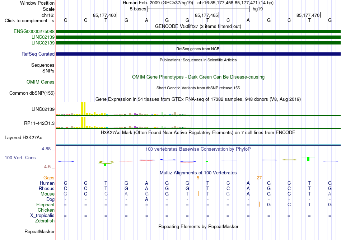Click the Scale label
This screenshot has height=240, width=341.
coord(48,9)
